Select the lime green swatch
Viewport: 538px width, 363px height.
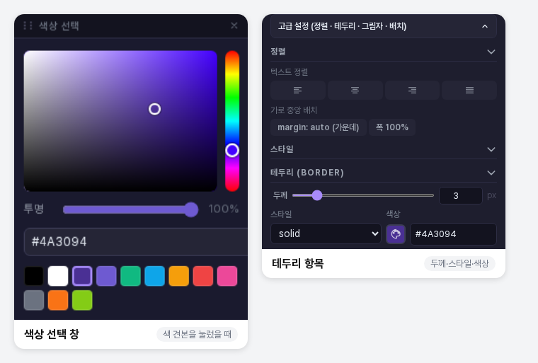(x=82, y=300)
